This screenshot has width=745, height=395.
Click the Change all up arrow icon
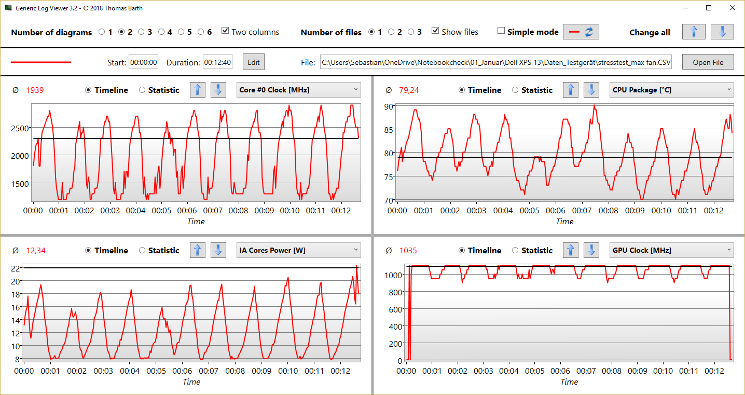(x=694, y=32)
